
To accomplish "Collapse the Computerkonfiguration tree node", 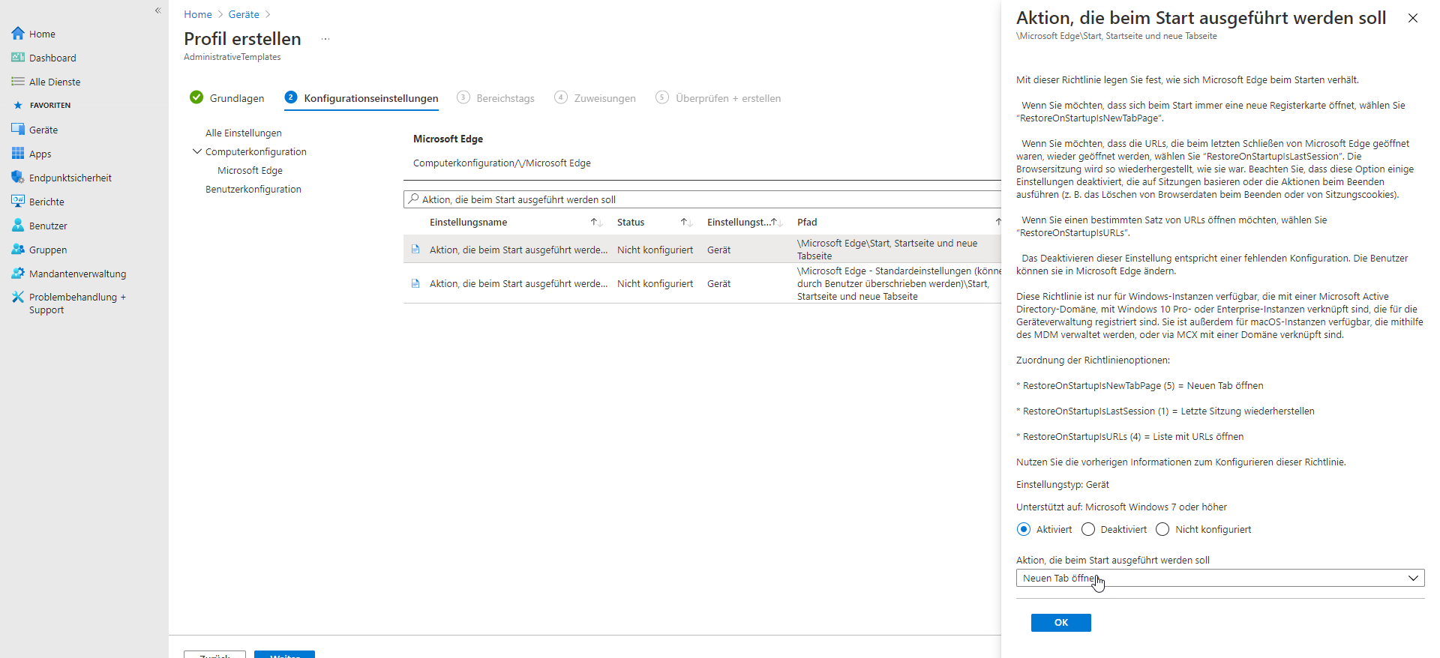I will (197, 151).
